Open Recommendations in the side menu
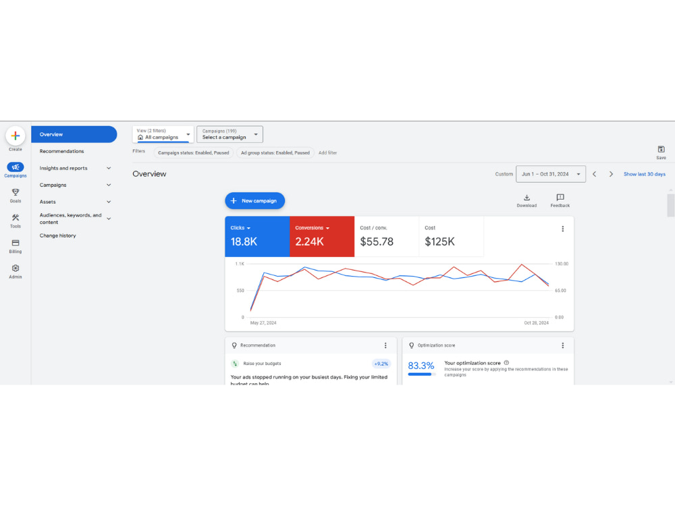 click(x=61, y=151)
